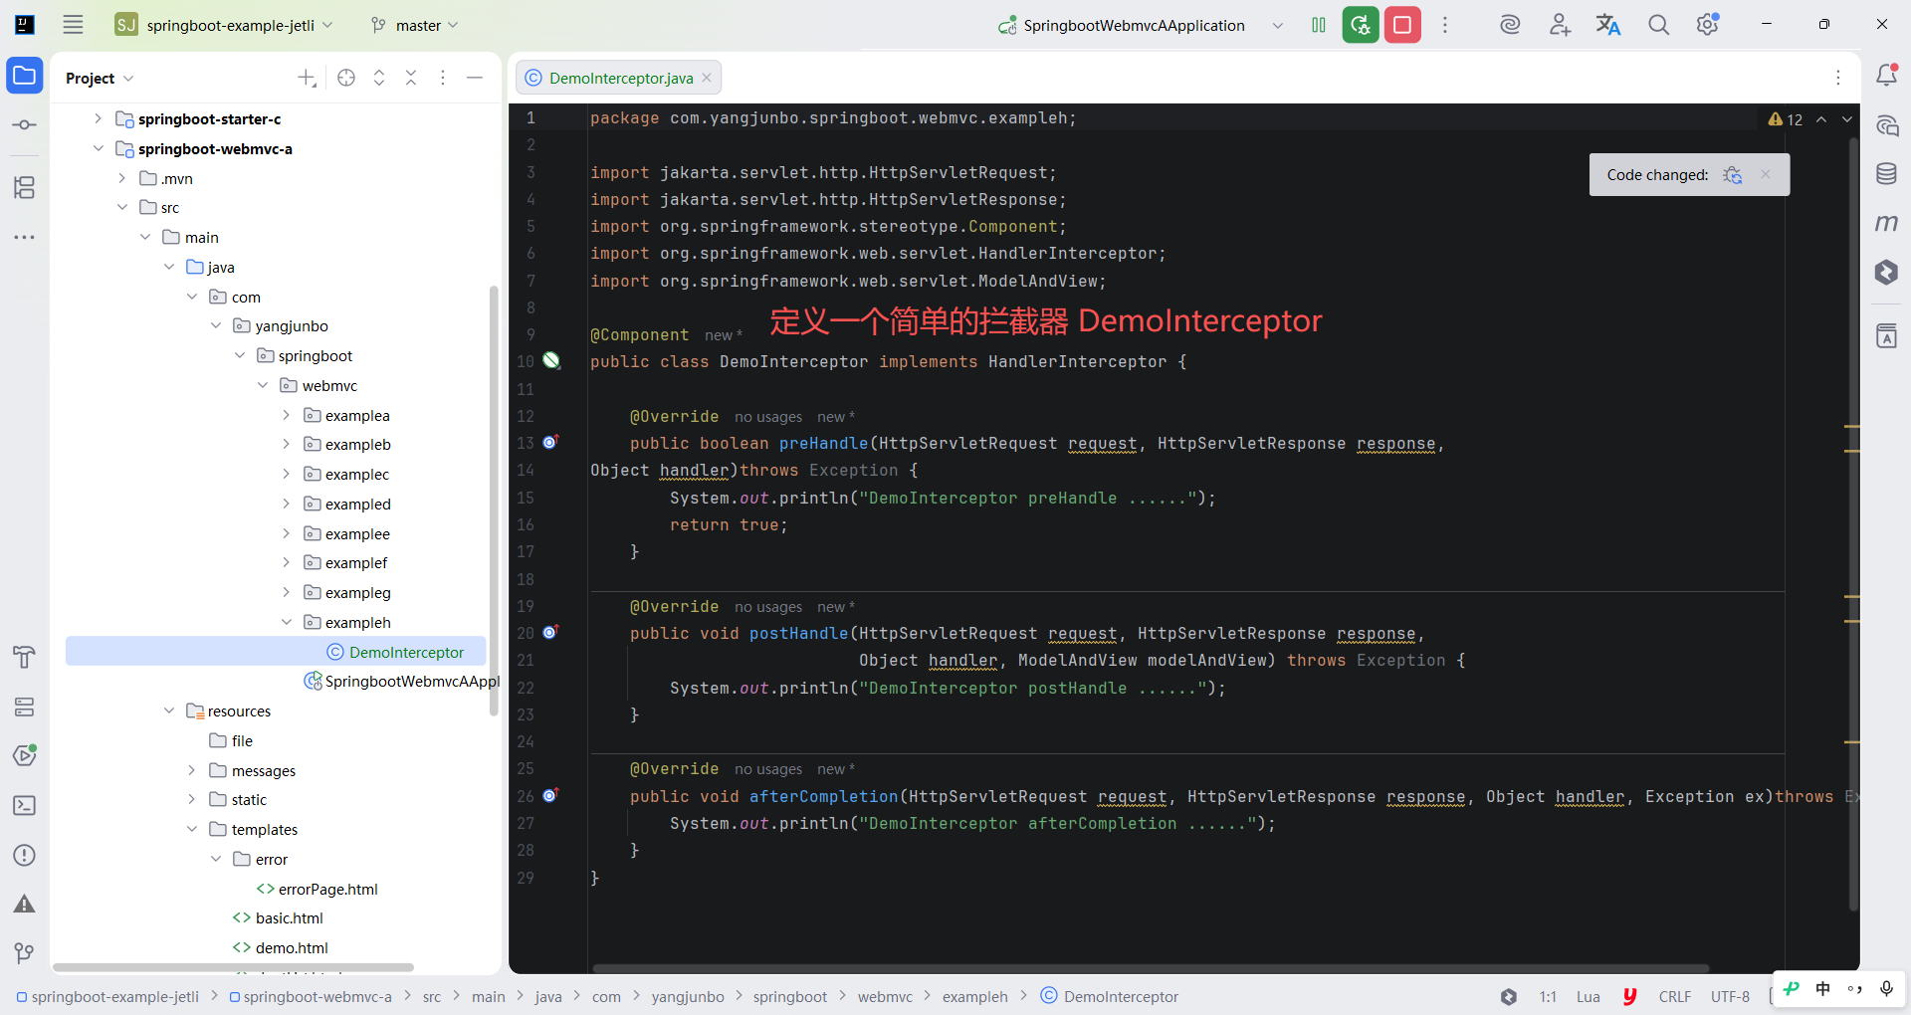Switch to DemoInterceptor.java editor tab
The height and width of the screenshot is (1015, 1911).
[620, 78]
